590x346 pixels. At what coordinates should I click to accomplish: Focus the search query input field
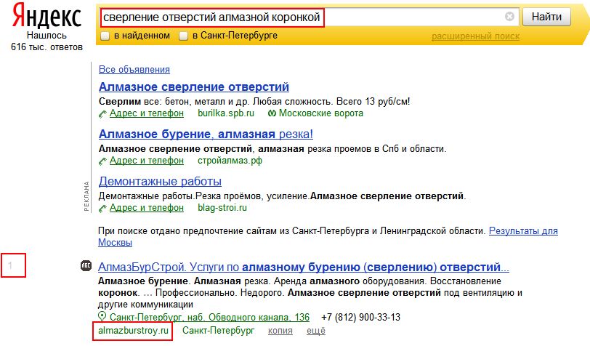point(309,17)
